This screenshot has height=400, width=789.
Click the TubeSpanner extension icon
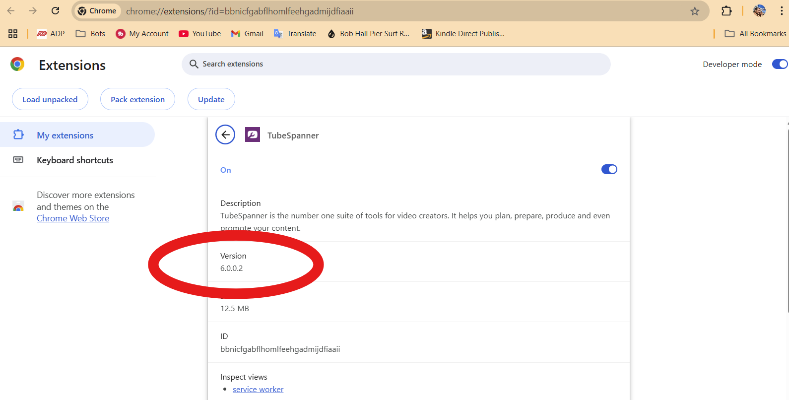pyautogui.click(x=253, y=134)
